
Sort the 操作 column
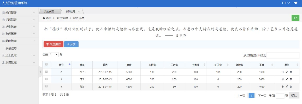click(298, 65)
